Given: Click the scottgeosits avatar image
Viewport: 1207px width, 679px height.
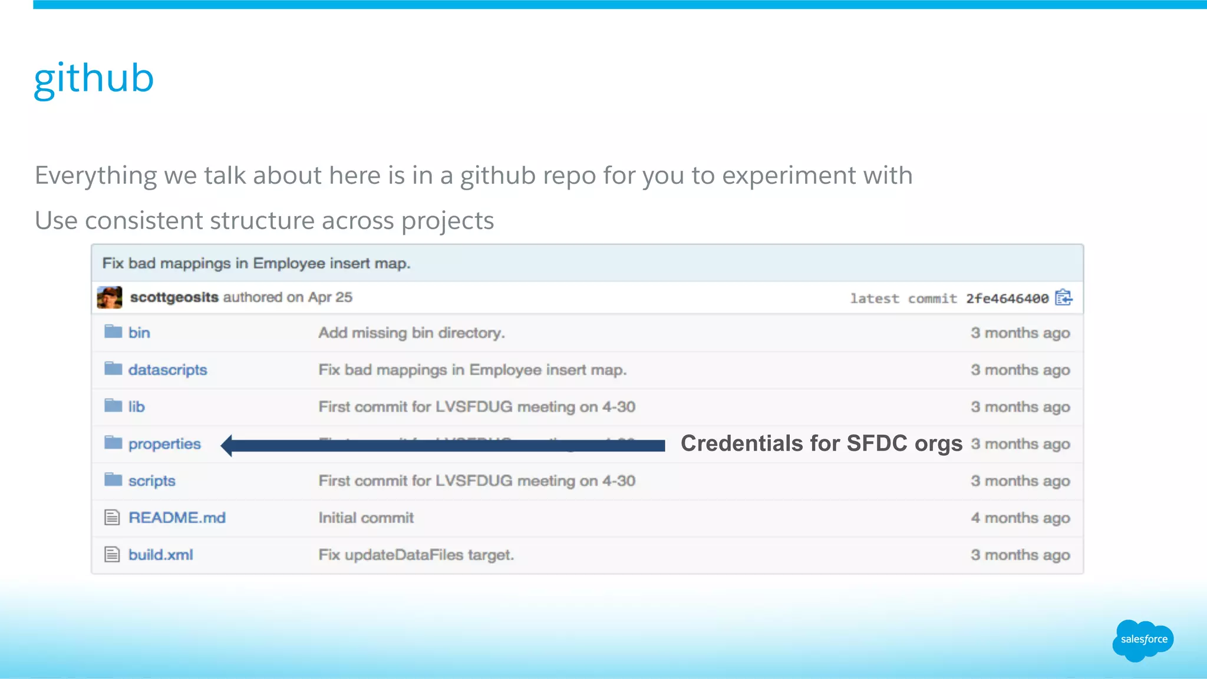Looking at the screenshot, I should 110,297.
